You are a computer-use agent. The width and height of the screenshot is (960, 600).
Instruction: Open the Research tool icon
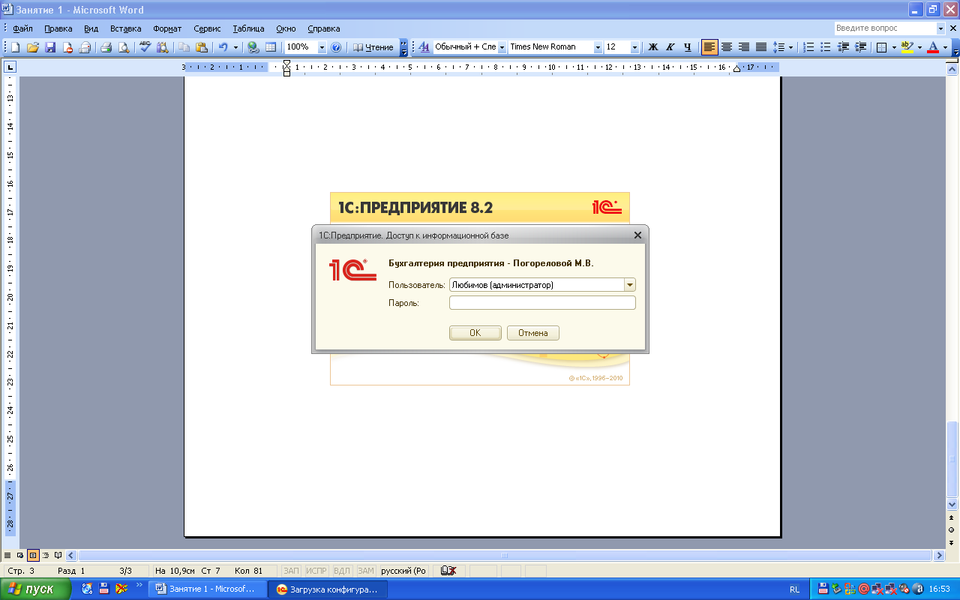[162, 47]
